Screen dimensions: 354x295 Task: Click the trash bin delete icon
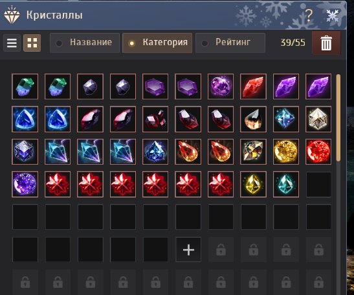(x=326, y=43)
